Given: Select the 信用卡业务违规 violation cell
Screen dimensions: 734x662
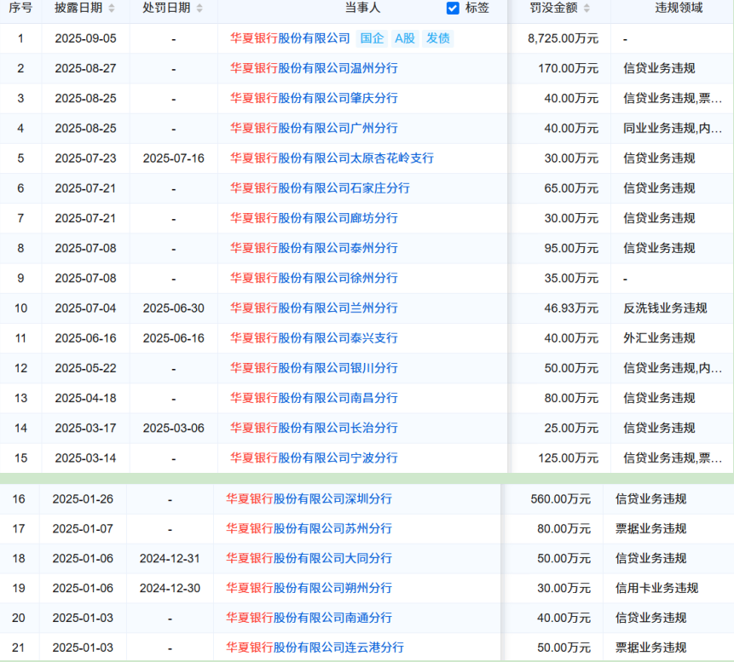Looking at the screenshot, I should (x=656, y=588).
